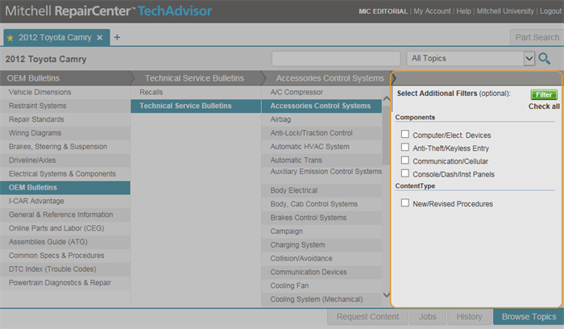Select Recalls in second column
Viewport: 564px width, 329px height.
tap(196, 92)
